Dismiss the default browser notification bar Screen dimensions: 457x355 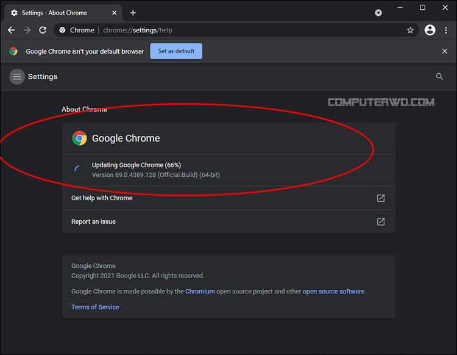pyautogui.click(x=444, y=51)
